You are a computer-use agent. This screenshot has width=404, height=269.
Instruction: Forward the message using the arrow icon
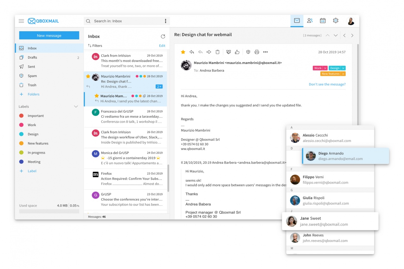[209, 52]
